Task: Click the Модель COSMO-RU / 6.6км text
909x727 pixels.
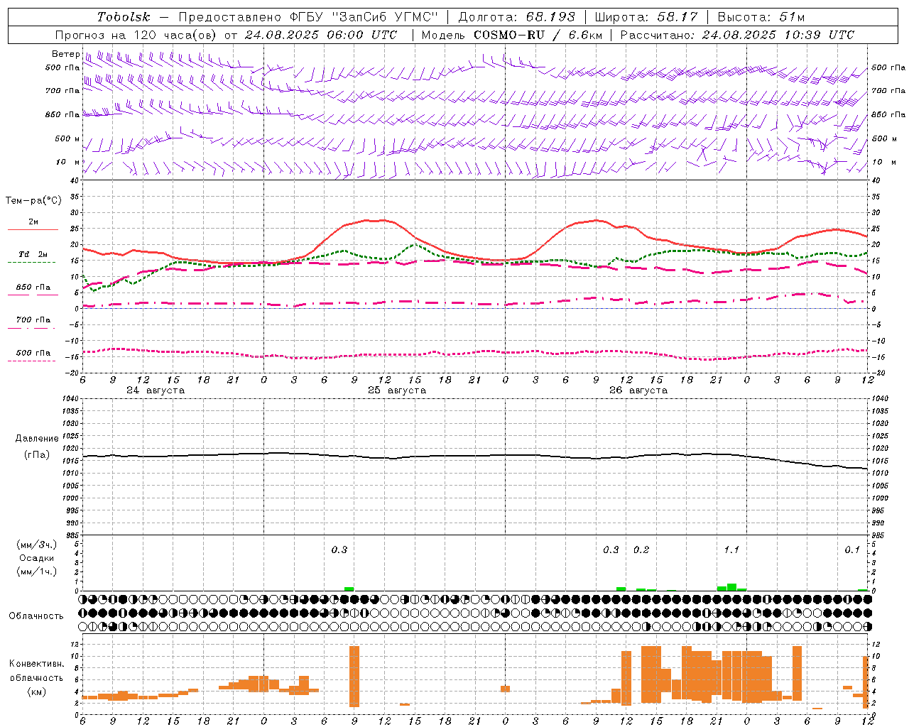Action: pyautogui.click(x=512, y=35)
